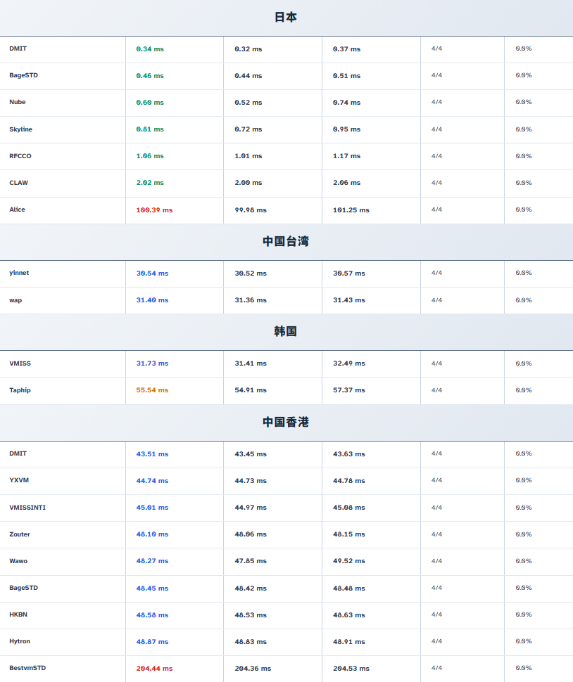Click the 韩国 section header
573x682 pixels.
(286, 331)
